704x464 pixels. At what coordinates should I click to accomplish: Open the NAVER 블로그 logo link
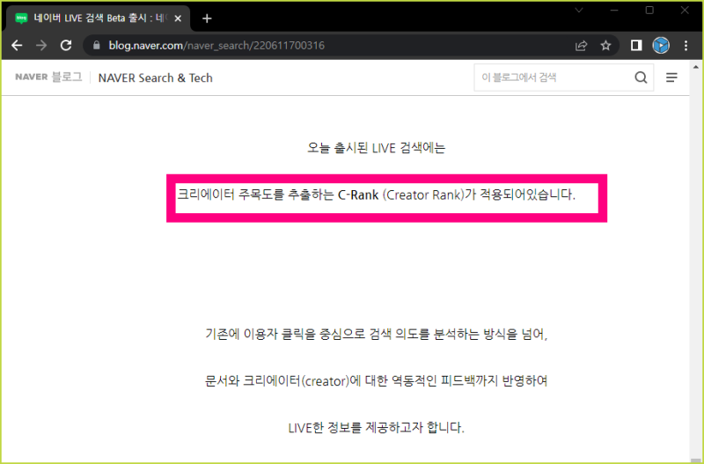pyautogui.click(x=48, y=77)
